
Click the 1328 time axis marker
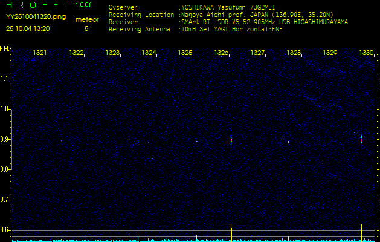(x=294, y=53)
